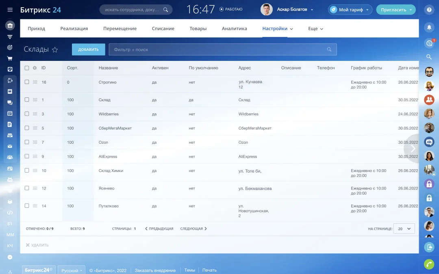Viewport: 439px width, 274px height.
Task: Open the Перемещение tab
Action: 120,29
